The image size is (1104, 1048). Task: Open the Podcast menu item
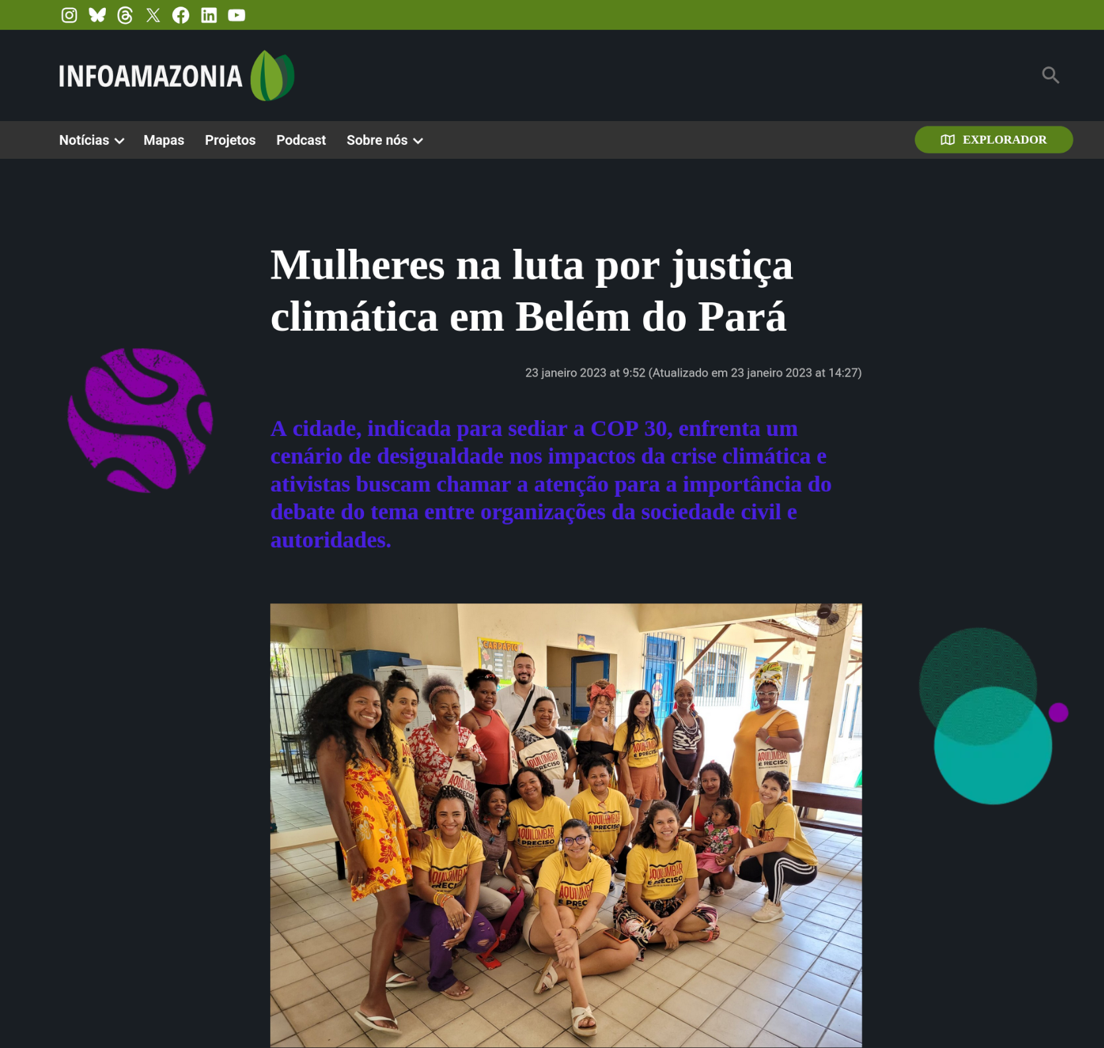click(x=300, y=140)
